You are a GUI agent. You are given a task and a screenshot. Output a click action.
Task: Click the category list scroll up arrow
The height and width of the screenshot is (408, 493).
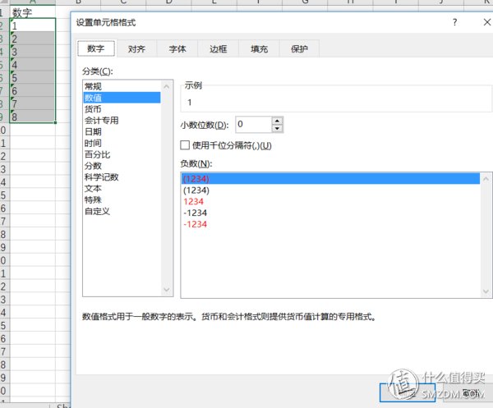pyautogui.click(x=167, y=86)
